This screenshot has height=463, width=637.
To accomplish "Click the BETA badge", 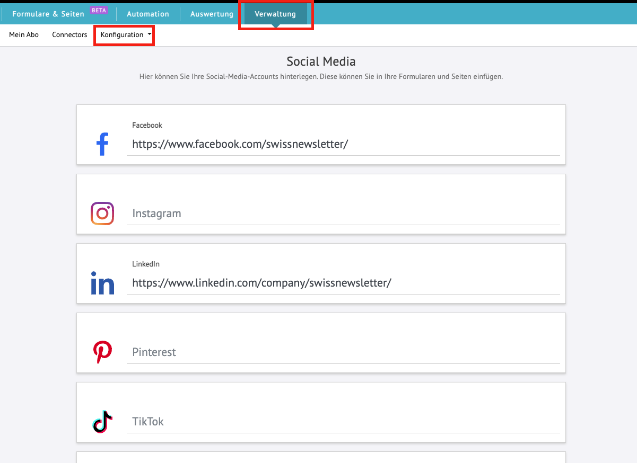I will 99,10.
